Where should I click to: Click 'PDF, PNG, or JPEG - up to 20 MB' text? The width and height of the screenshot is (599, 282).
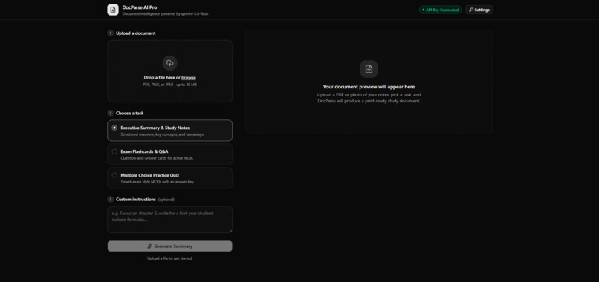pyautogui.click(x=170, y=85)
